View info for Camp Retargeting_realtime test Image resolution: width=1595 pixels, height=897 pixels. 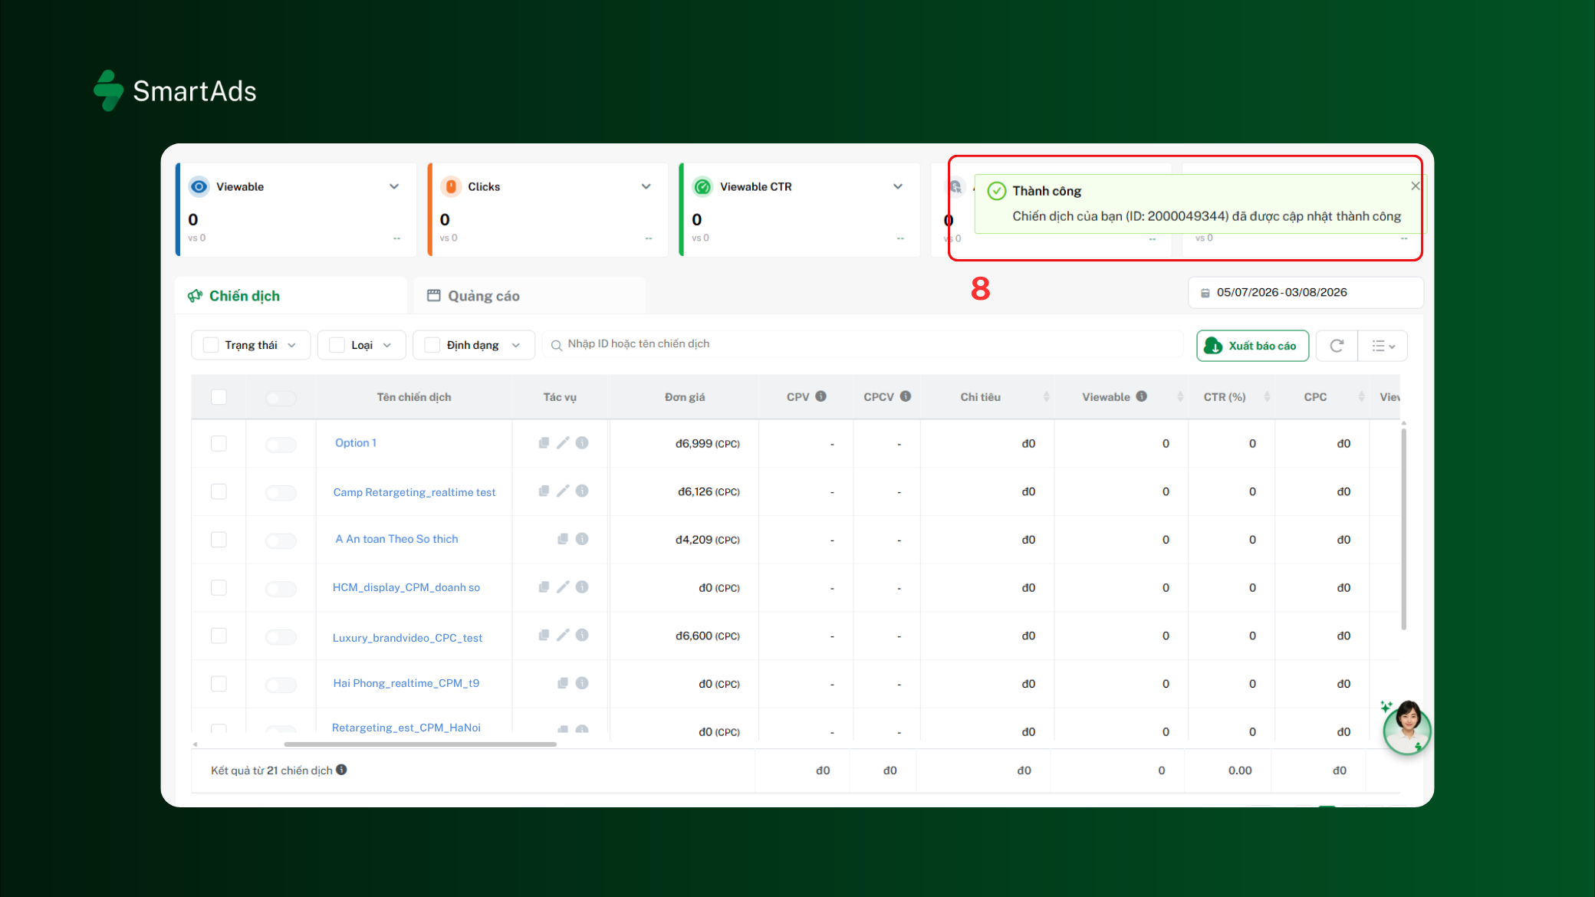[582, 491]
